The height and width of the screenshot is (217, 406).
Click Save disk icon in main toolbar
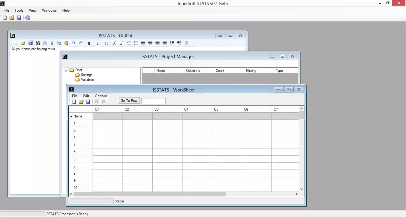point(19,18)
